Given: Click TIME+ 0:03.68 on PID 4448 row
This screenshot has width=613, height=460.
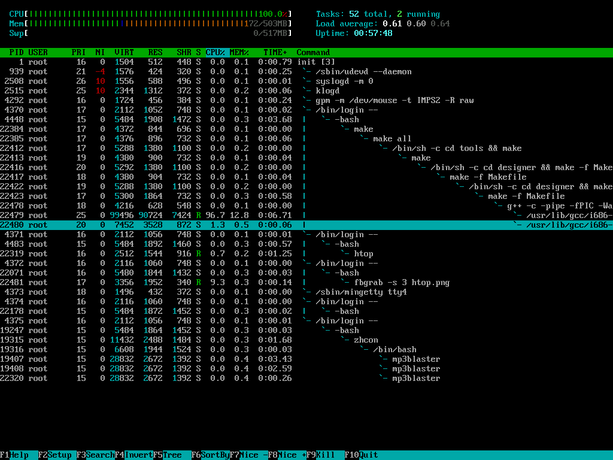Looking at the screenshot, I should point(275,119).
